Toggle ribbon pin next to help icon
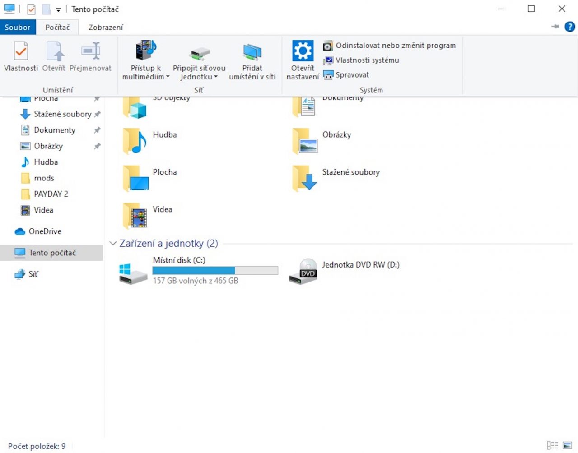The height and width of the screenshot is (453, 578). coord(555,27)
